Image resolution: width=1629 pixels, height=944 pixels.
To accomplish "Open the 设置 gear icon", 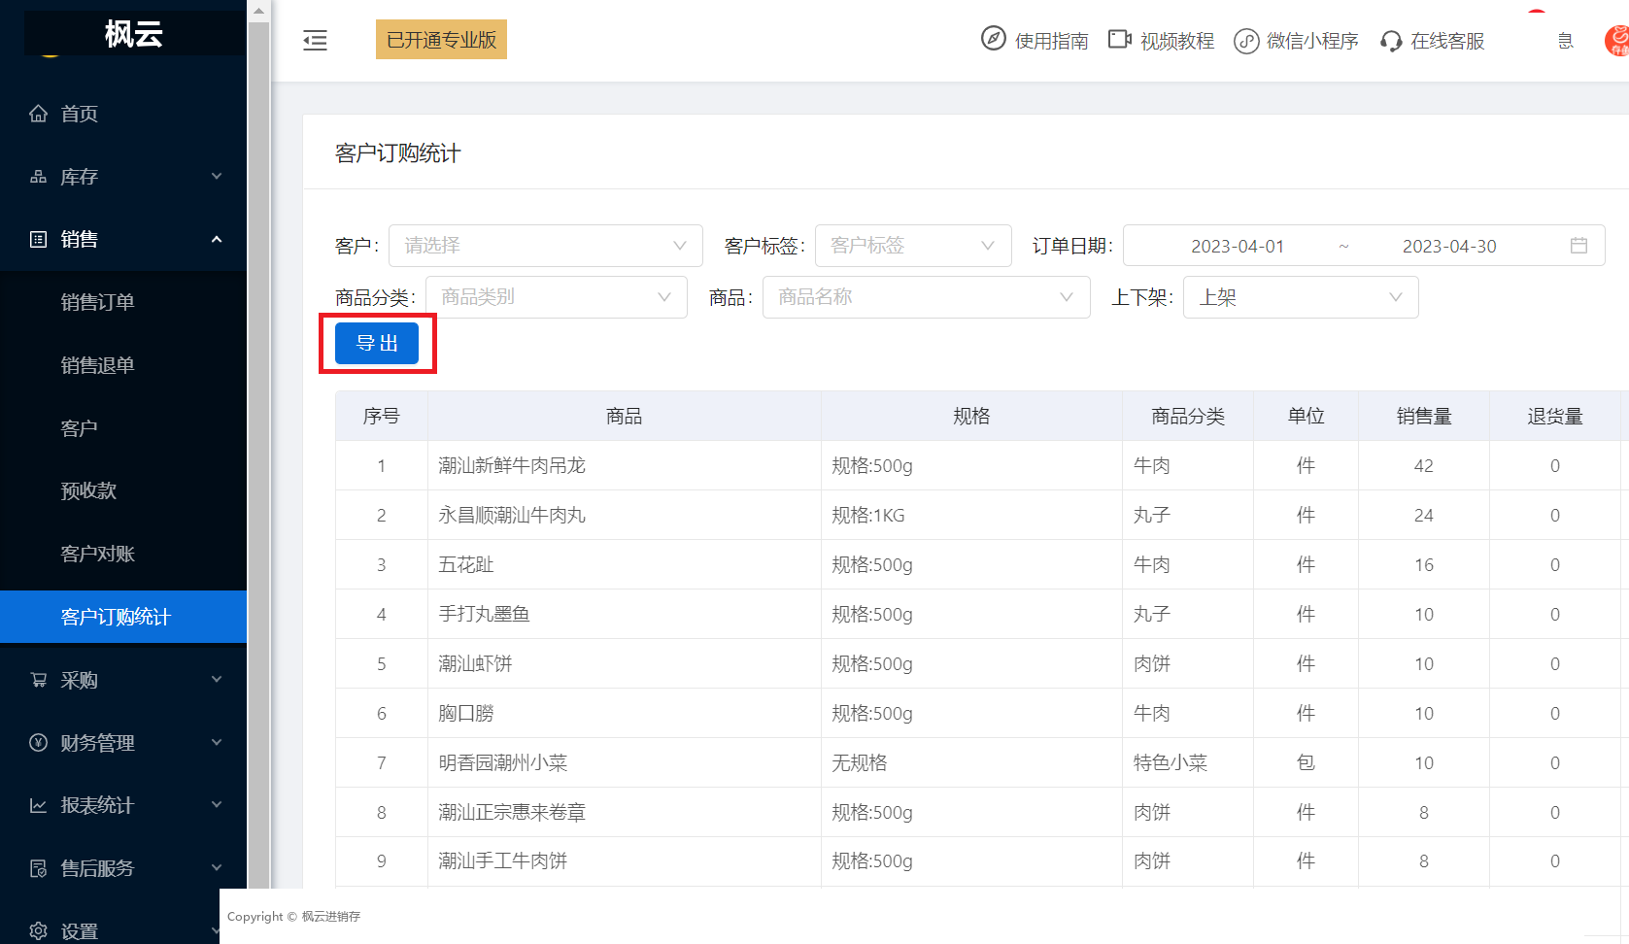I will [x=38, y=930].
